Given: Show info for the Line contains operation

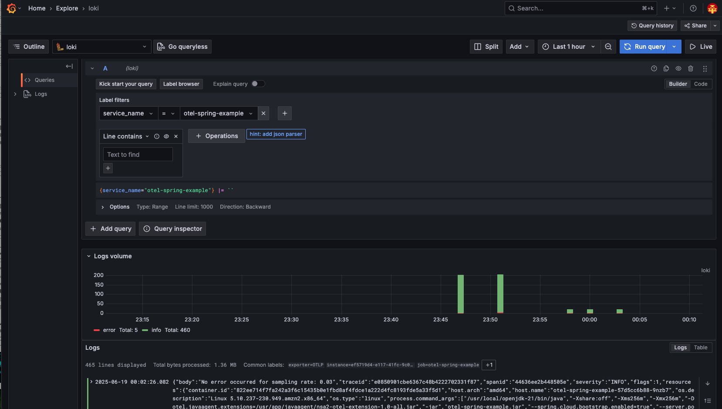Looking at the screenshot, I should pos(157,136).
